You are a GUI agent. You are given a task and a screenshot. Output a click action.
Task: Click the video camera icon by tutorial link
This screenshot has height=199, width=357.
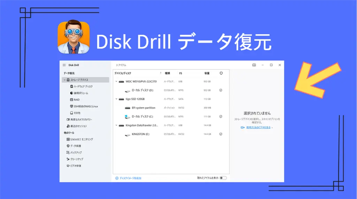click(x=243, y=127)
